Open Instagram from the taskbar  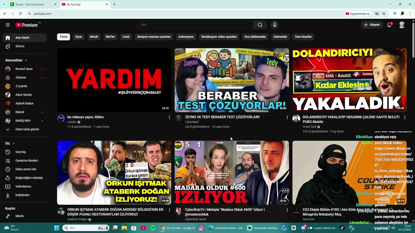[201, 228]
